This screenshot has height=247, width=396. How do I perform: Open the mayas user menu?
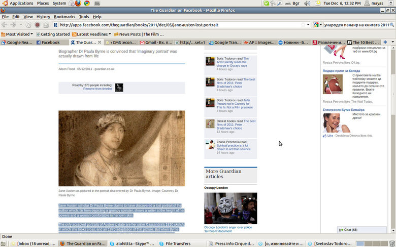coord(374,3)
